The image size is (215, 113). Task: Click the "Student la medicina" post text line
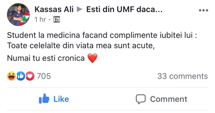(102, 35)
